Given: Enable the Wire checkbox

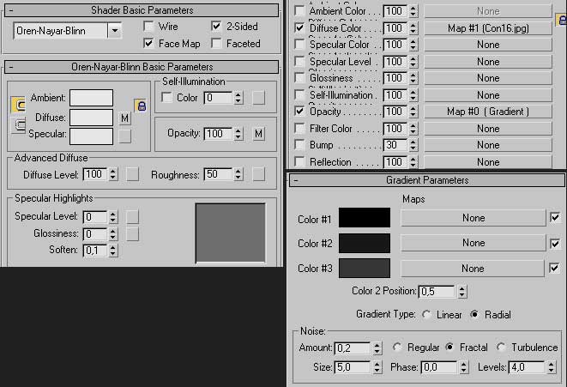Looking at the screenshot, I should click(x=149, y=27).
